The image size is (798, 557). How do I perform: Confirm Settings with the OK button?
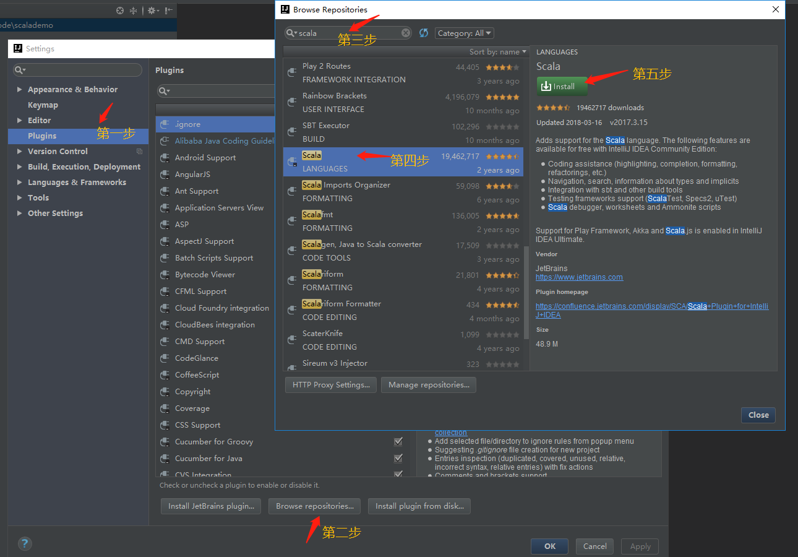pos(550,546)
